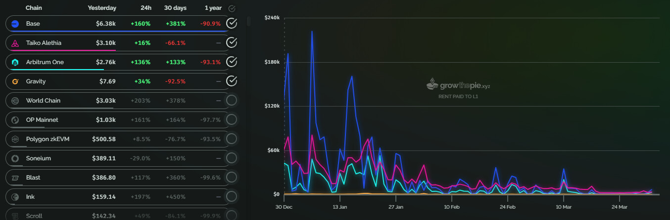Enable World Chain on the chart
This screenshot has width=670, height=220.
[232, 101]
